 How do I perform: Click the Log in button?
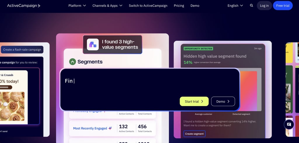point(264,6)
